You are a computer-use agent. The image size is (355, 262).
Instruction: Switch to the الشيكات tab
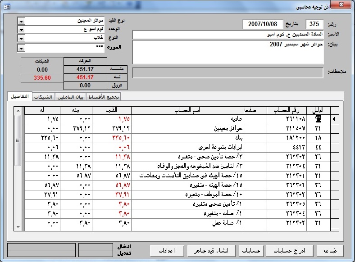(43, 97)
